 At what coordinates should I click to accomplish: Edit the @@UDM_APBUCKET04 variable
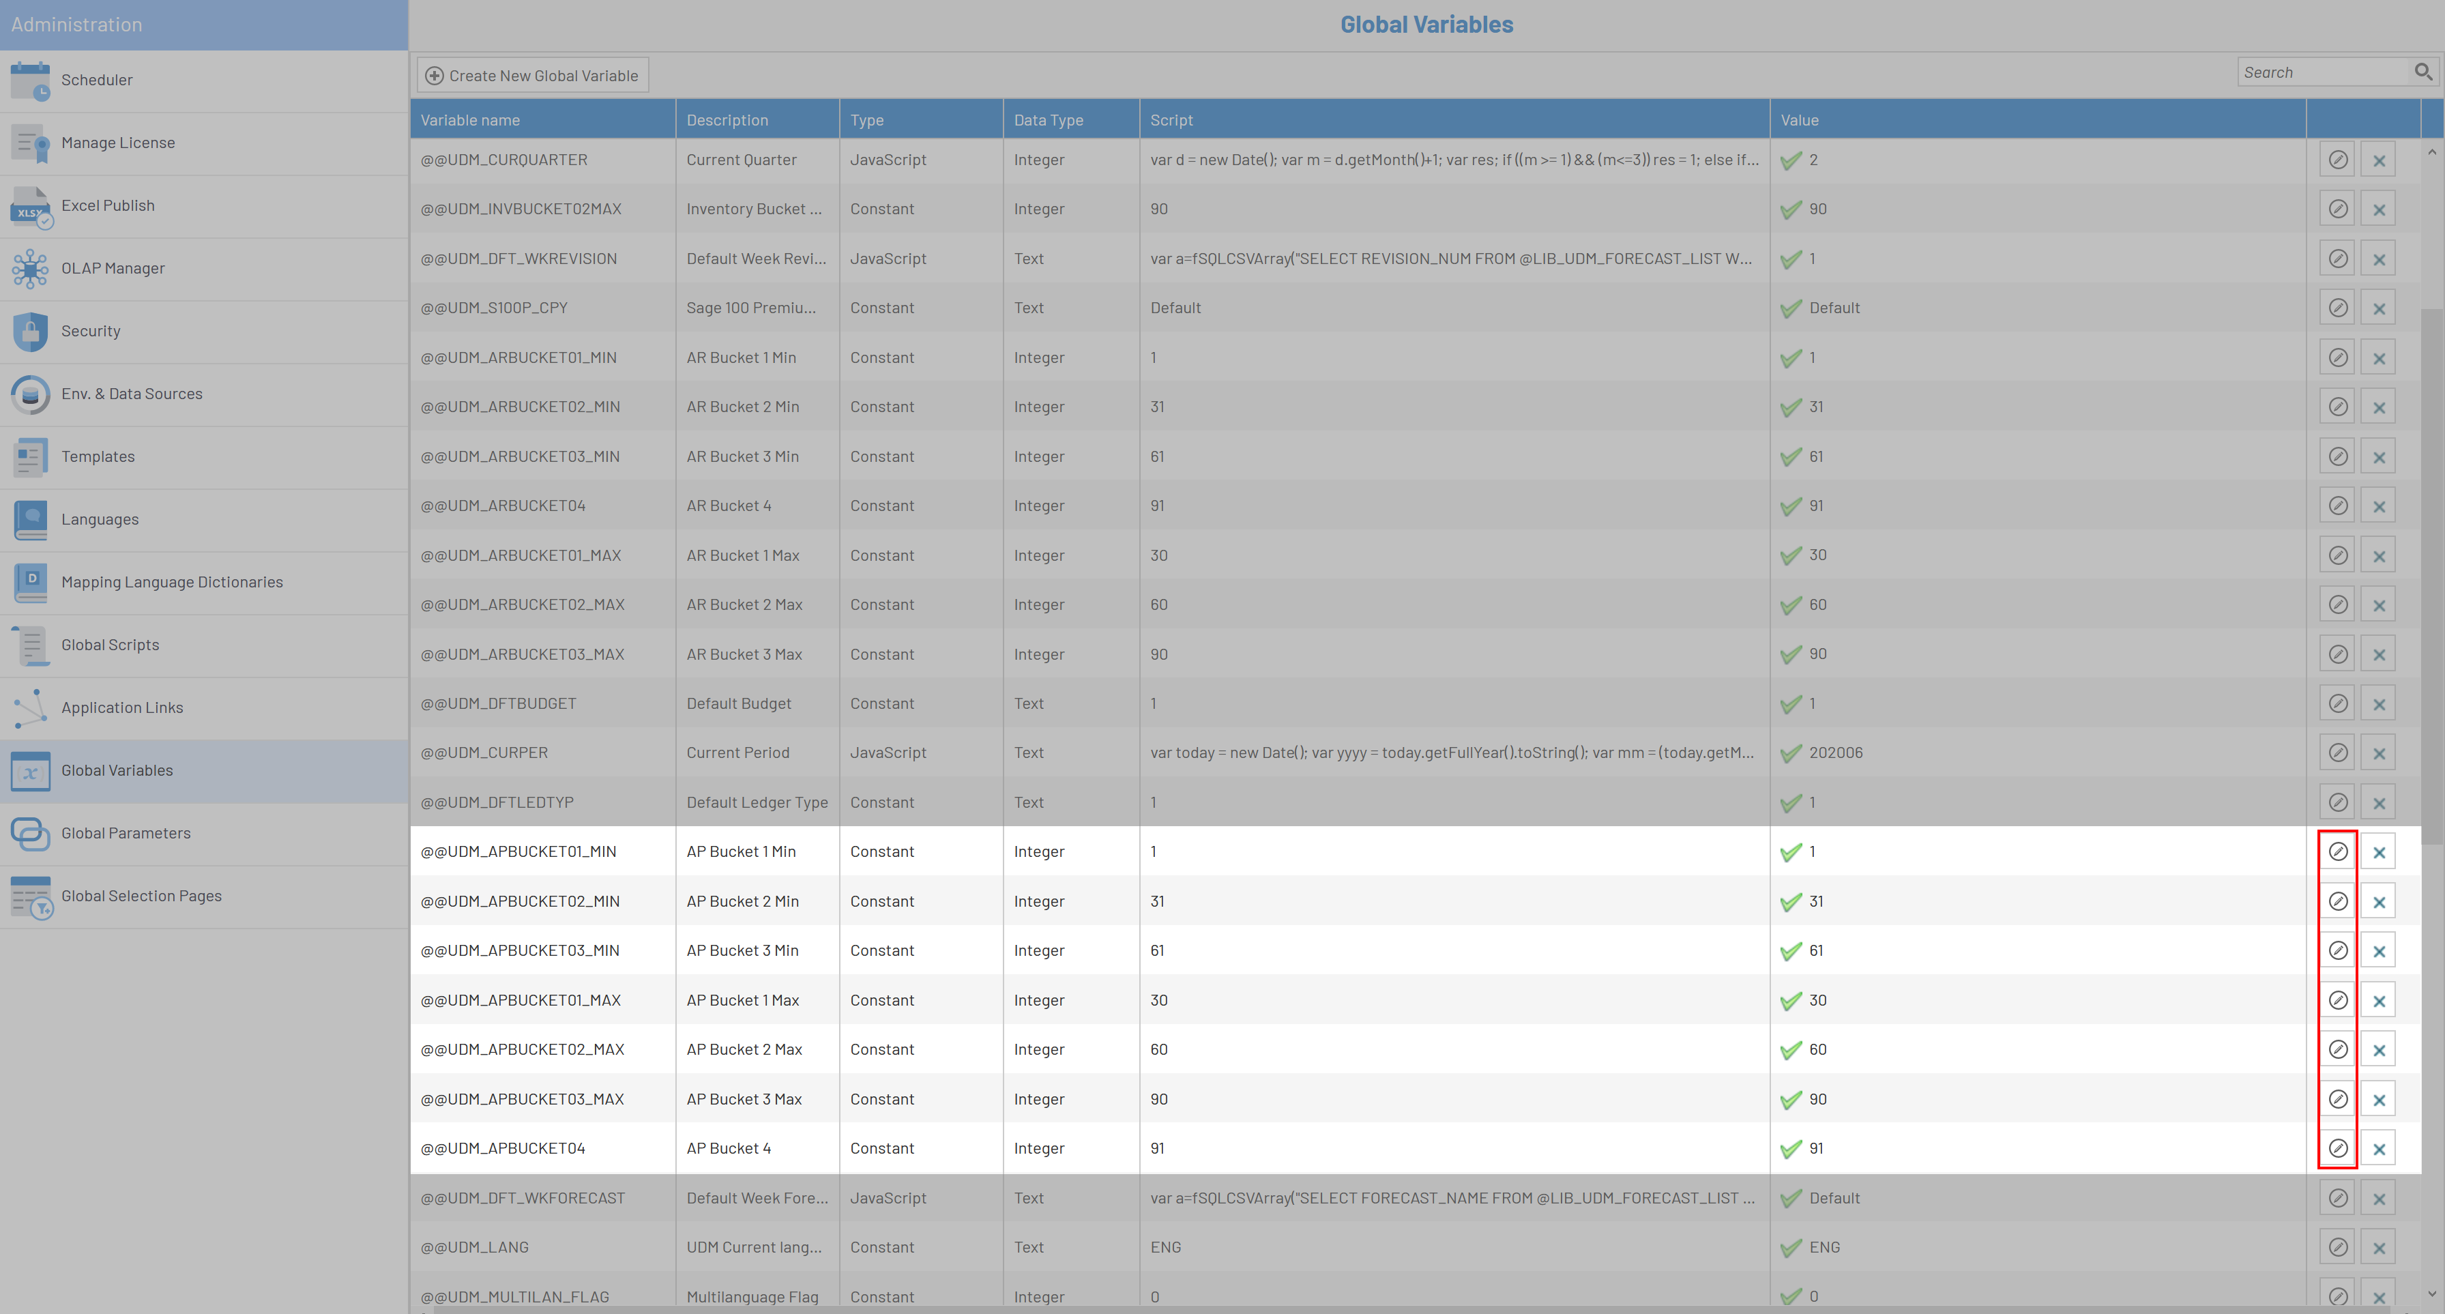pos(2338,1148)
